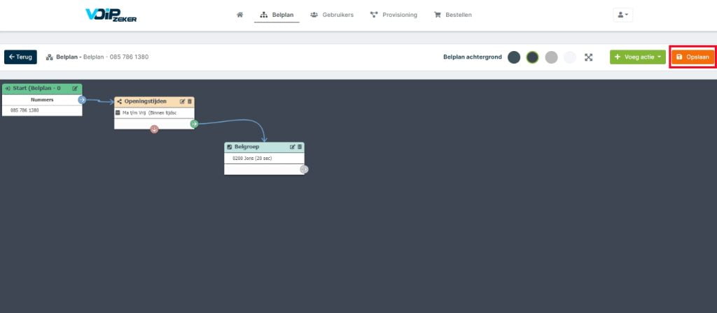Viewport: 717px width, 313px height.
Task: Edit the Belgroep node
Action: pyautogui.click(x=293, y=147)
